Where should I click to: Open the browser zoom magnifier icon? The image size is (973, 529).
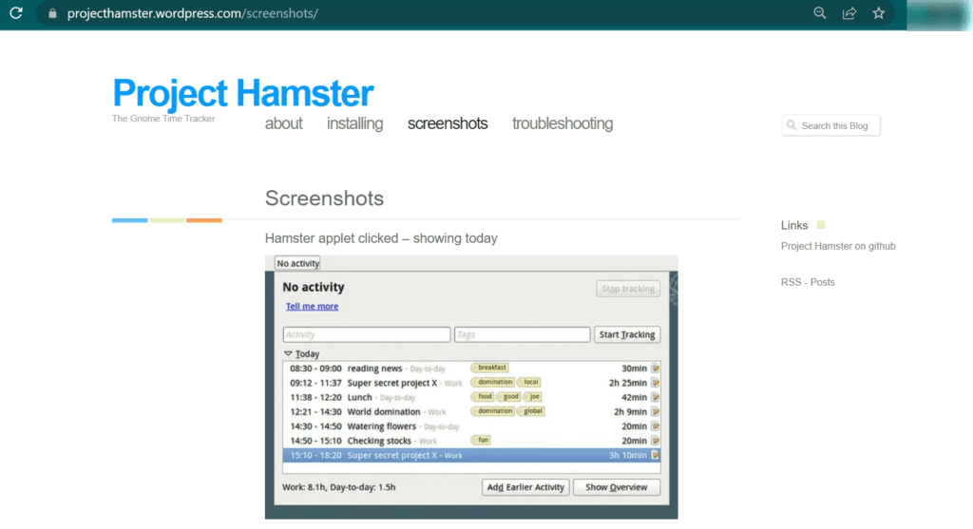[x=820, y=13]
